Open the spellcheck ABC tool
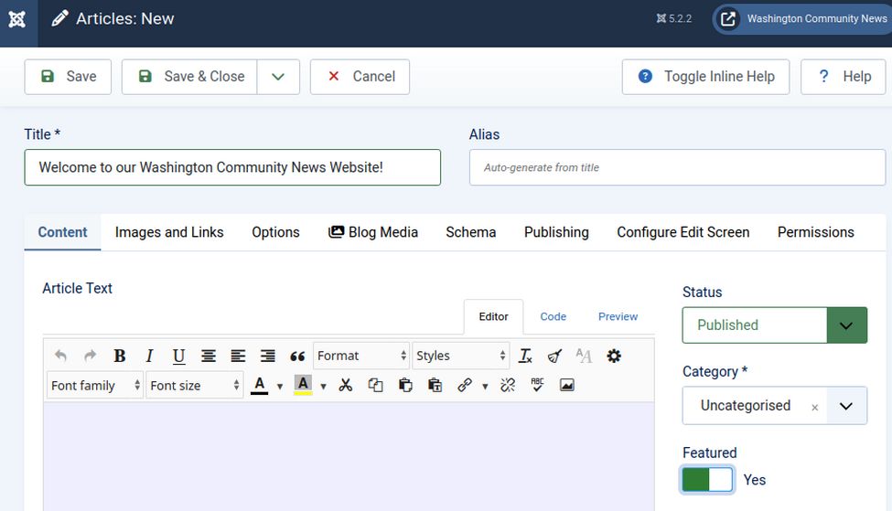892x511 pixels. [537, 385]
